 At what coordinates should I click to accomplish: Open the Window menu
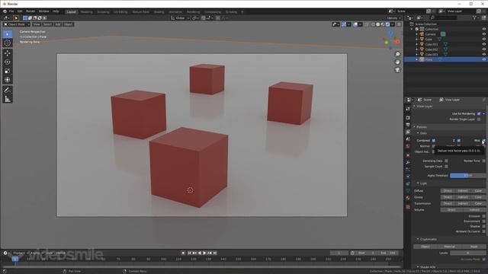pyautogui.click(x=44, y=11)
